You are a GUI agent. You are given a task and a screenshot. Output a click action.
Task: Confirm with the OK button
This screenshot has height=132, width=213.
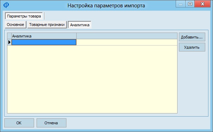[19, 123]
